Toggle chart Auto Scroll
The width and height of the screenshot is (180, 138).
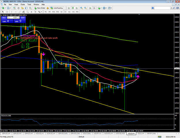click(x=90, y=8)
